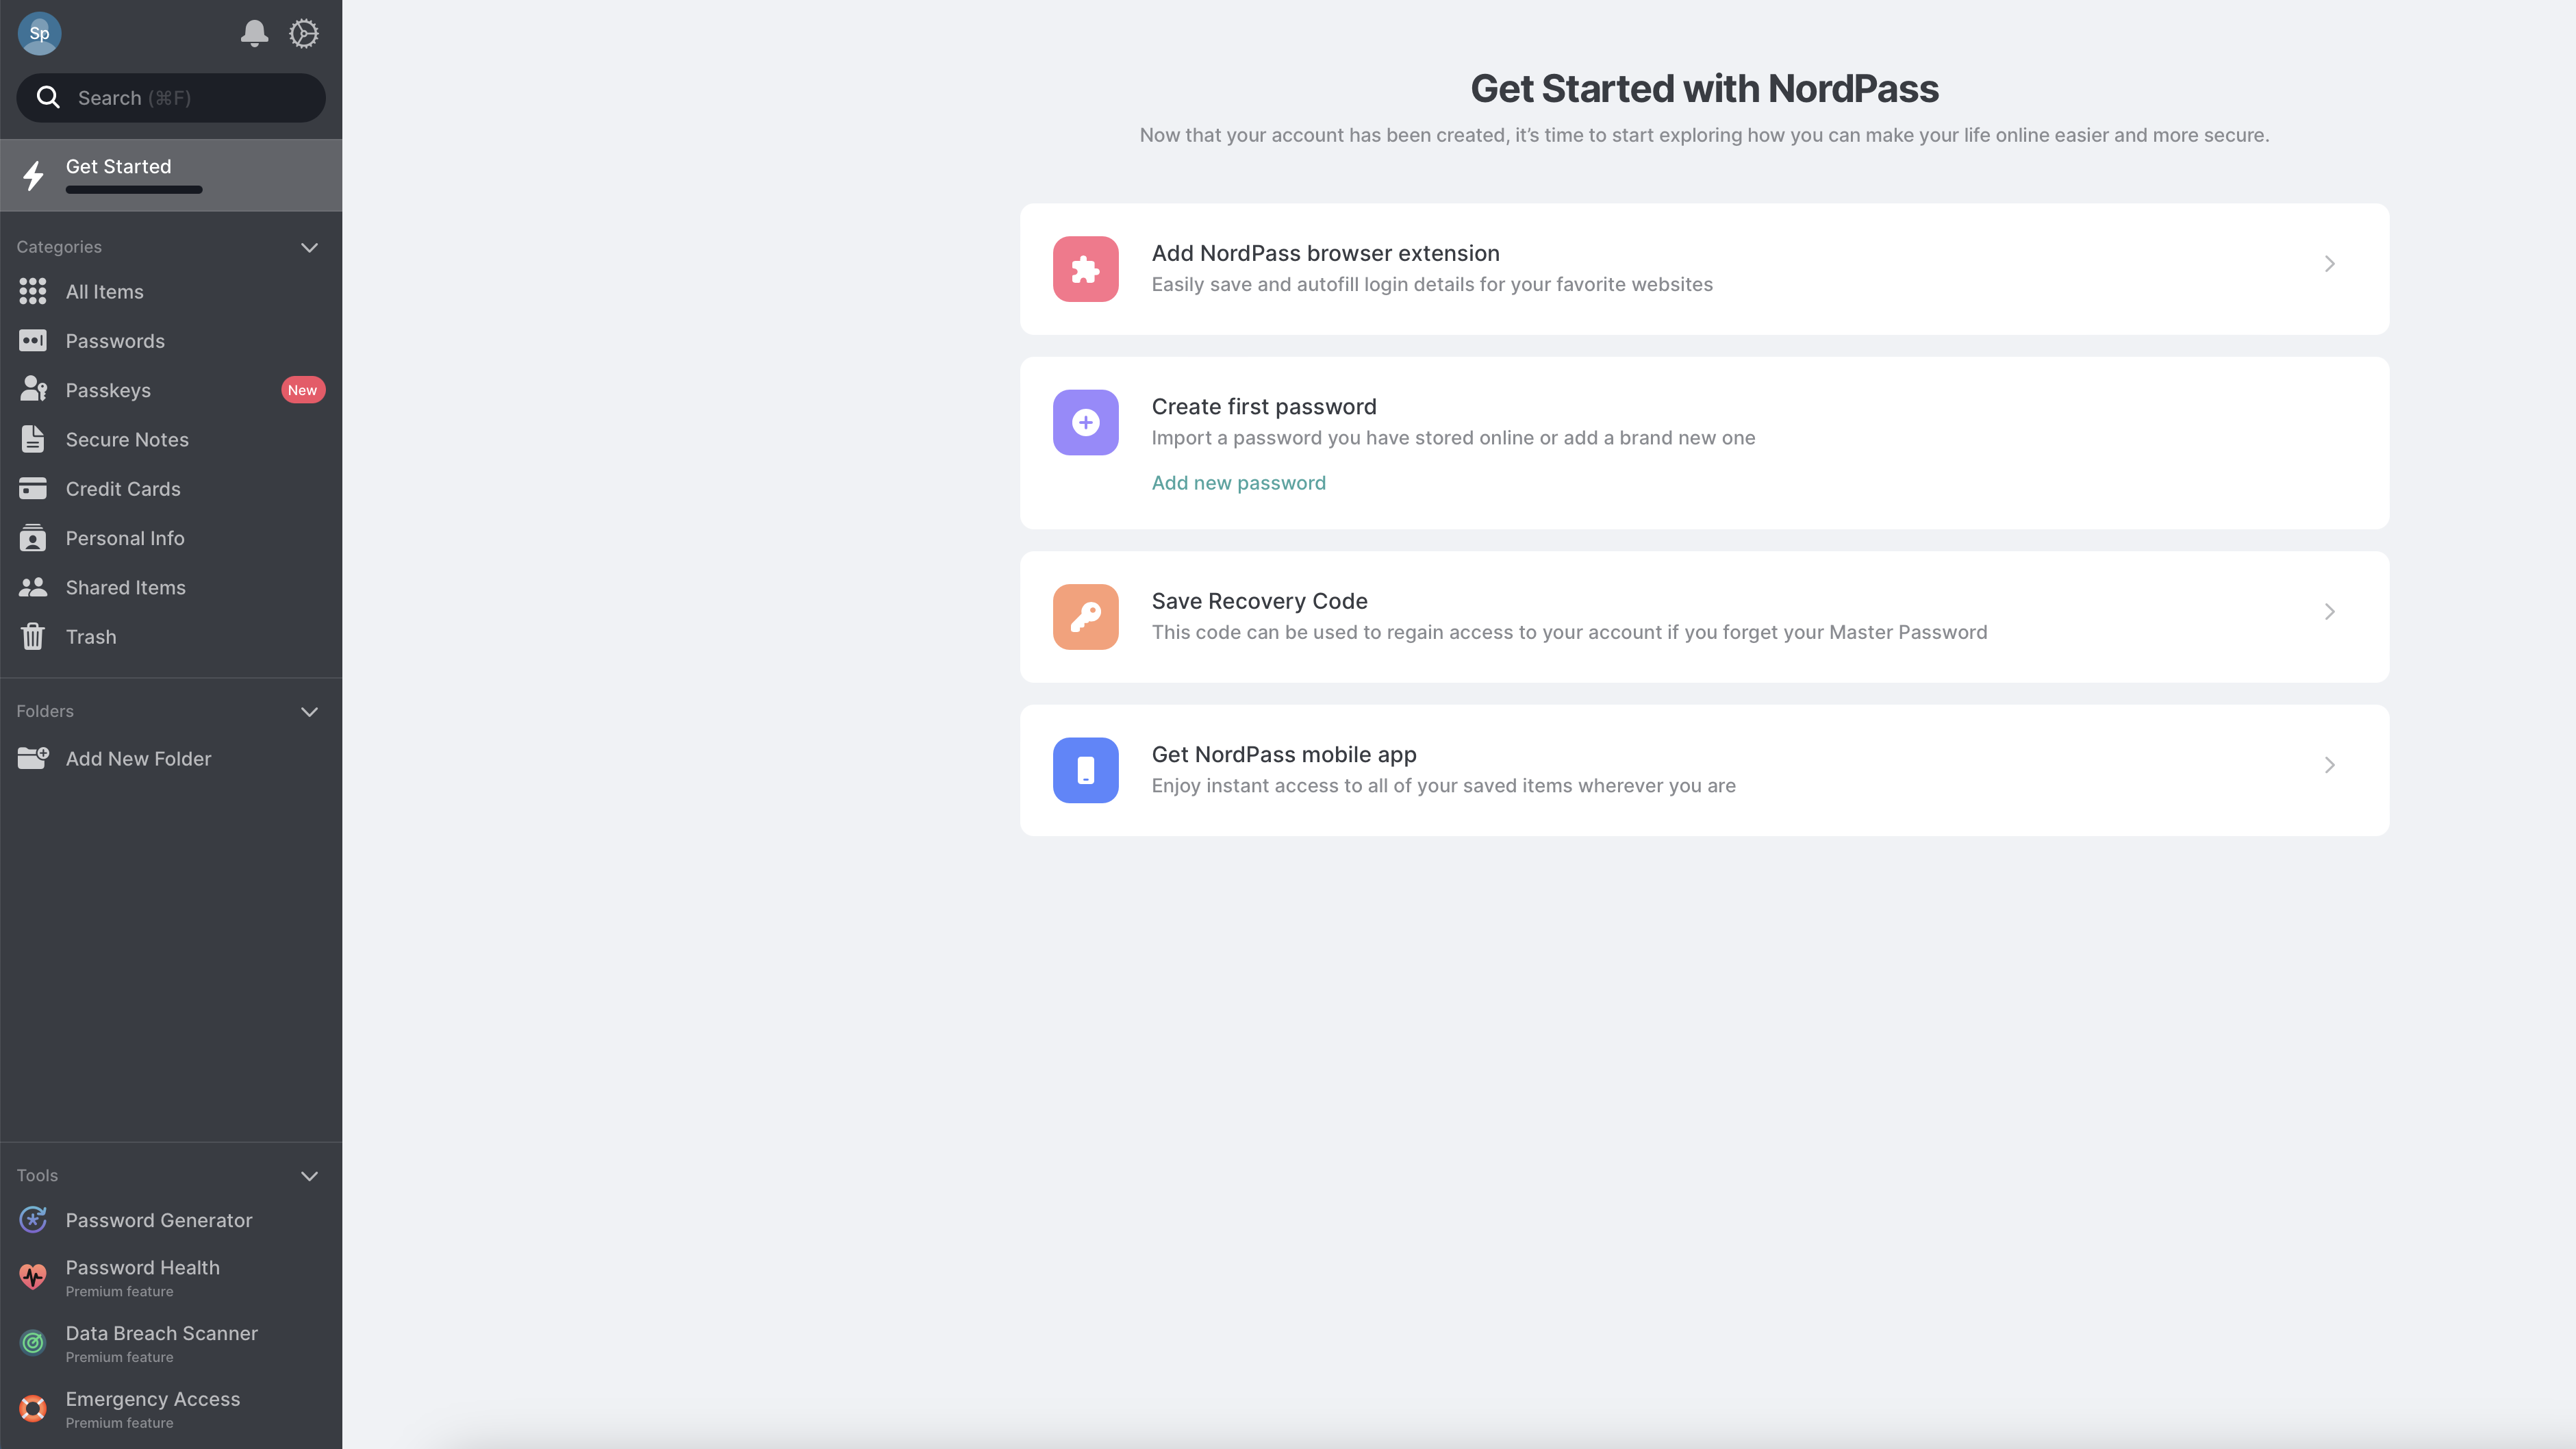
Task: Open Password Health tool
Action: click(x=171, y=1277)
